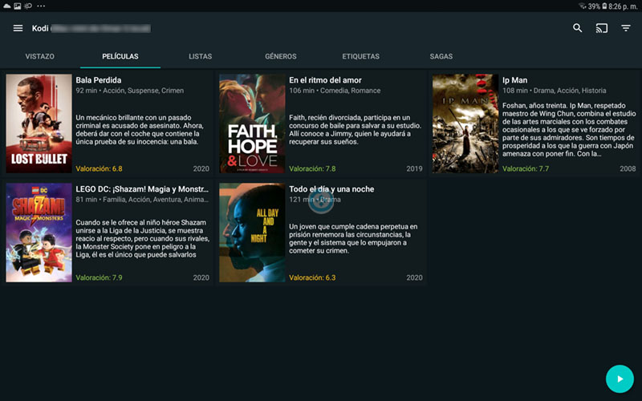
Task: Go to the ETIQUETAS tab
Action: point(360,57)
